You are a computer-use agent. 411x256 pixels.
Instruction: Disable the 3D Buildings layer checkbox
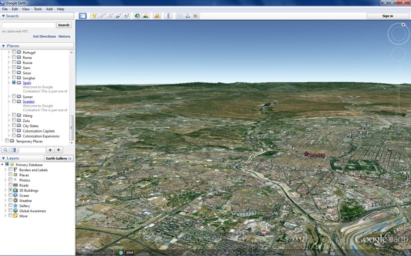[x=10, y=190]
